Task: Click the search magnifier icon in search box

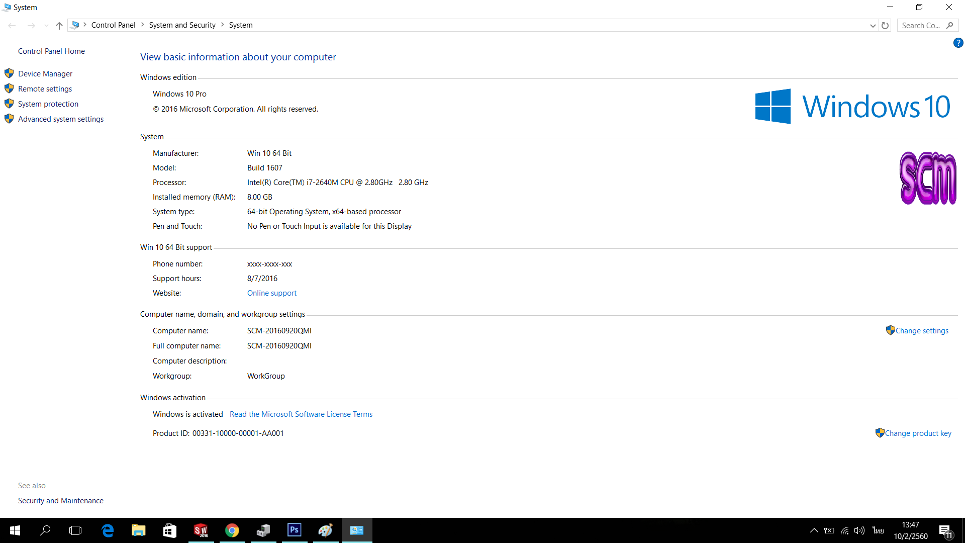Action: [x=949, y=25]
